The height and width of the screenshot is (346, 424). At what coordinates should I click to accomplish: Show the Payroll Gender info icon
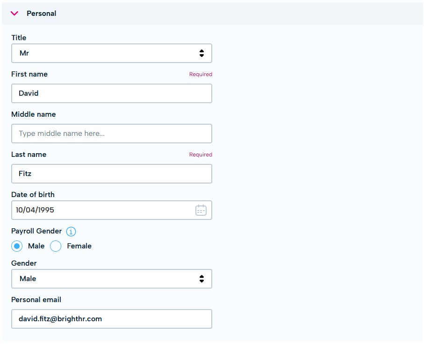(71, 232)
